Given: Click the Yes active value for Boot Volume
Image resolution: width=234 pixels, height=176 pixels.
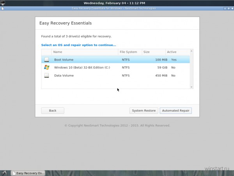Looking at the screenshot, I should coord(174,60).
